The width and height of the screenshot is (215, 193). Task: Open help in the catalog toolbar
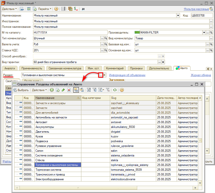pyautogui.click(x=122, y=90)
